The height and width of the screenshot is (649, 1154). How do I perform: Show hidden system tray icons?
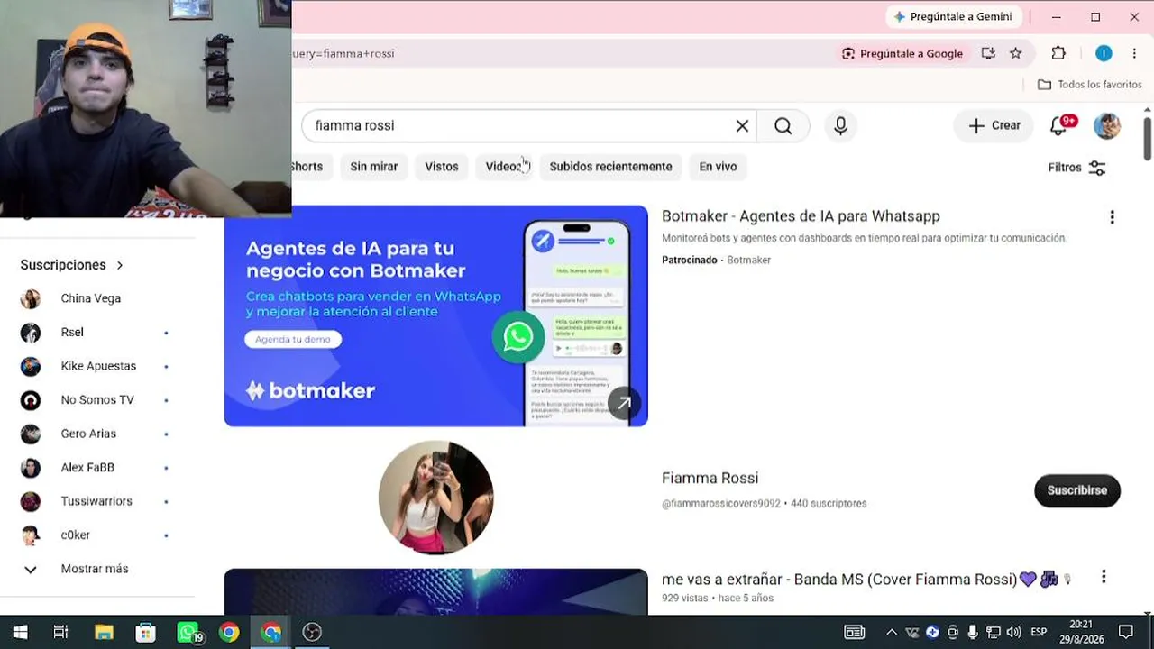pyautogui.click(x=892, y=632)
